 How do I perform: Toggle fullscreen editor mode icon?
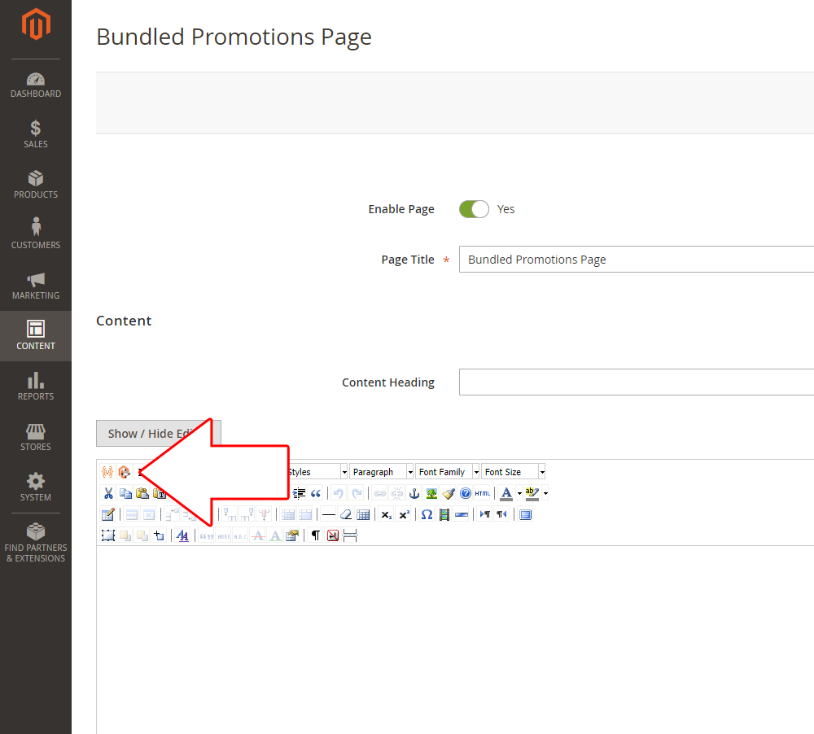point(525,514)
